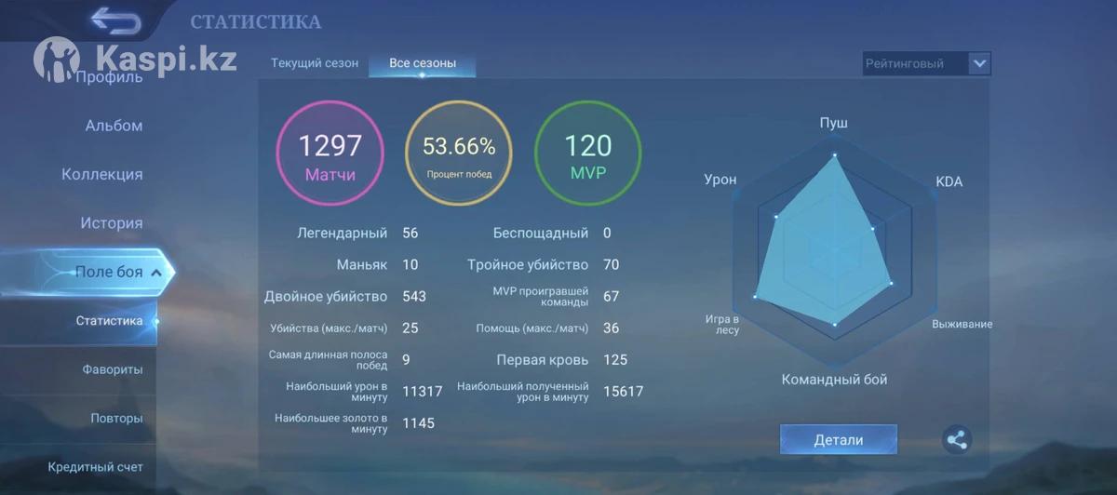Open Профиль in the sidebar
The height and width of the screenshot is (495, 1117).
(x=109, y=78)
